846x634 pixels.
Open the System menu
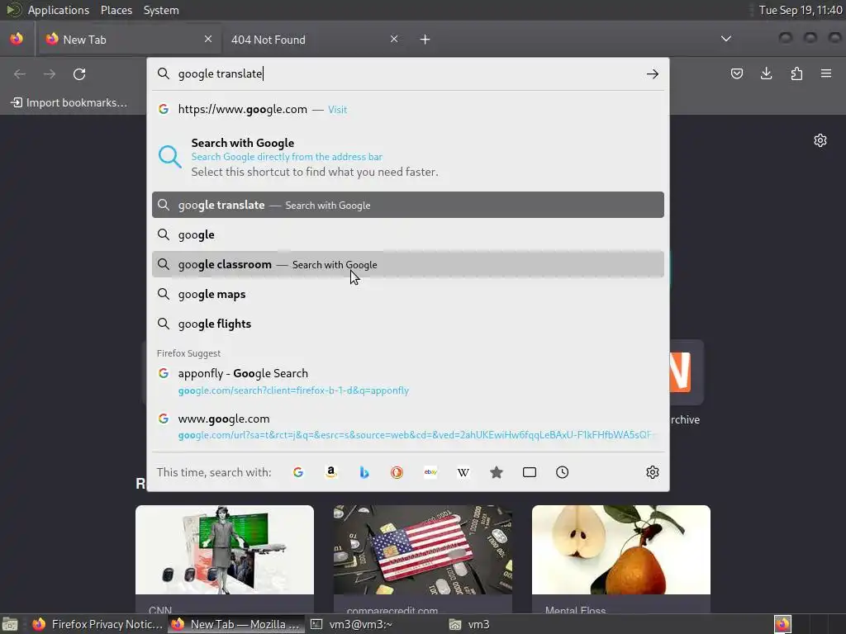(161, 10)
